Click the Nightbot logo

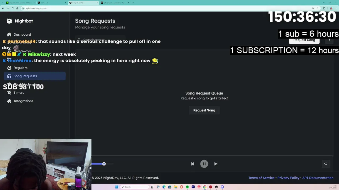9,21
